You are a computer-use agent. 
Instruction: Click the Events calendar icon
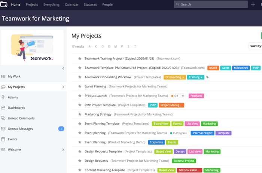pos(3,139)
